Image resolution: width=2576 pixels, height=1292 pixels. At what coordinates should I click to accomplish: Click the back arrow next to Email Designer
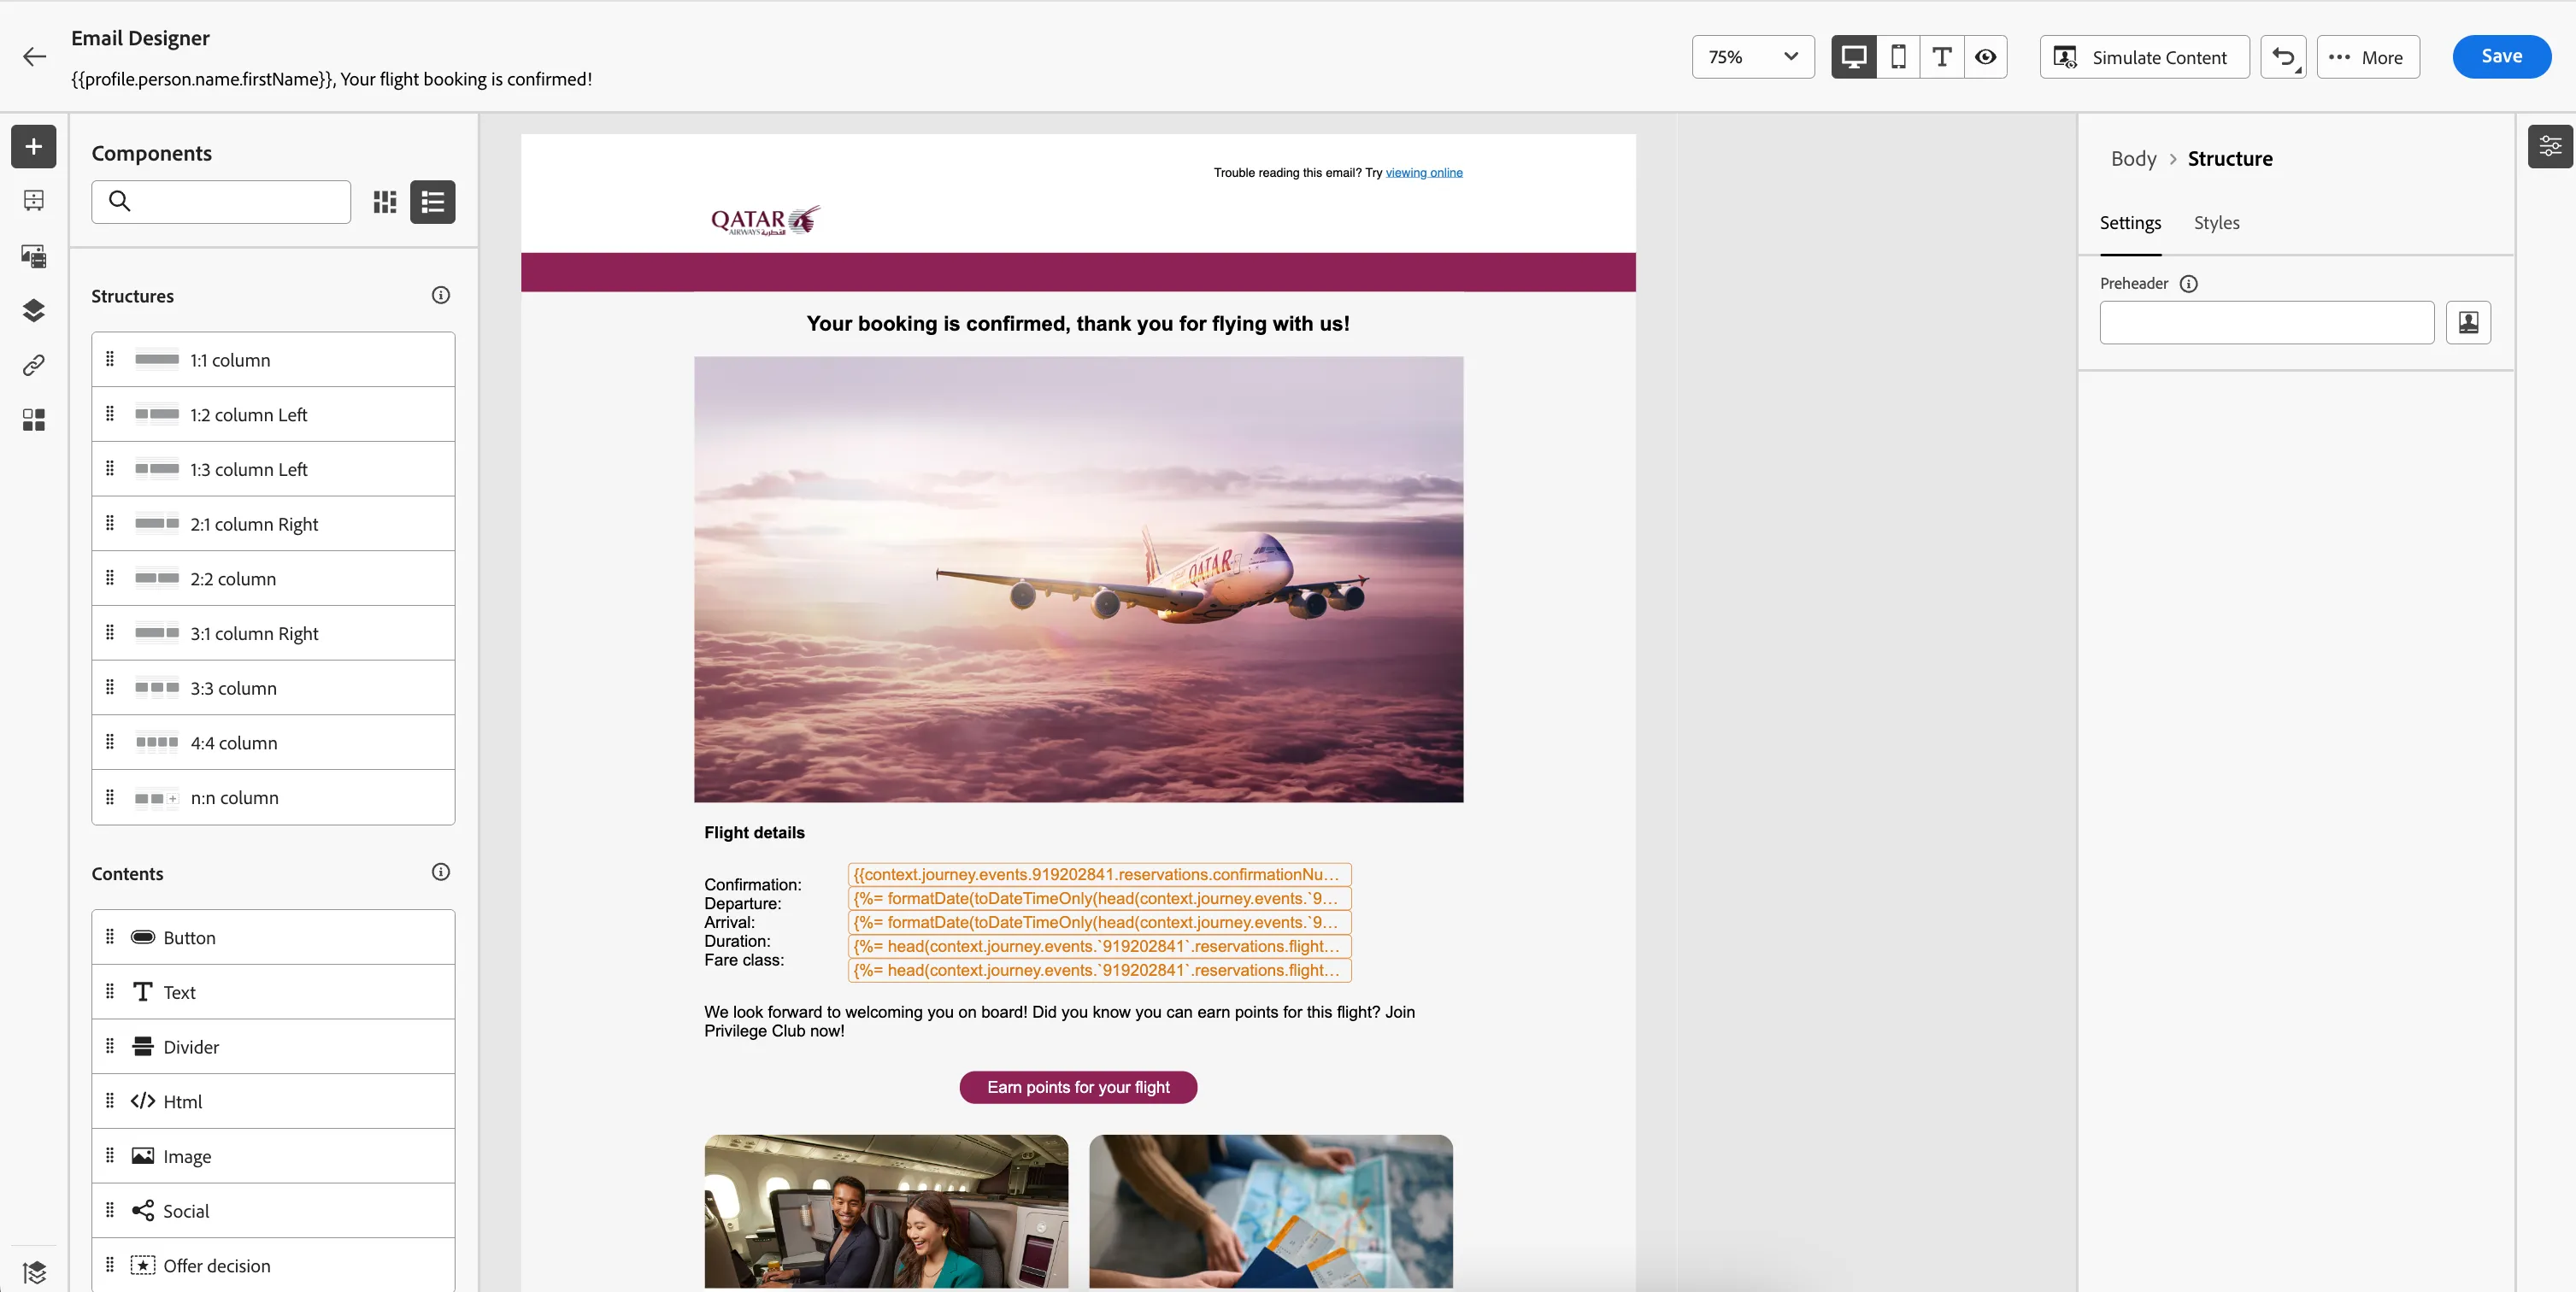34,57
